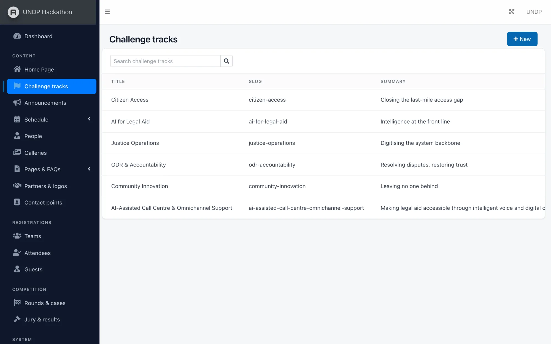Open Dashboard via its gauge icon
Viewport: 551px width, 344px height.
click(x=17, y=36)
